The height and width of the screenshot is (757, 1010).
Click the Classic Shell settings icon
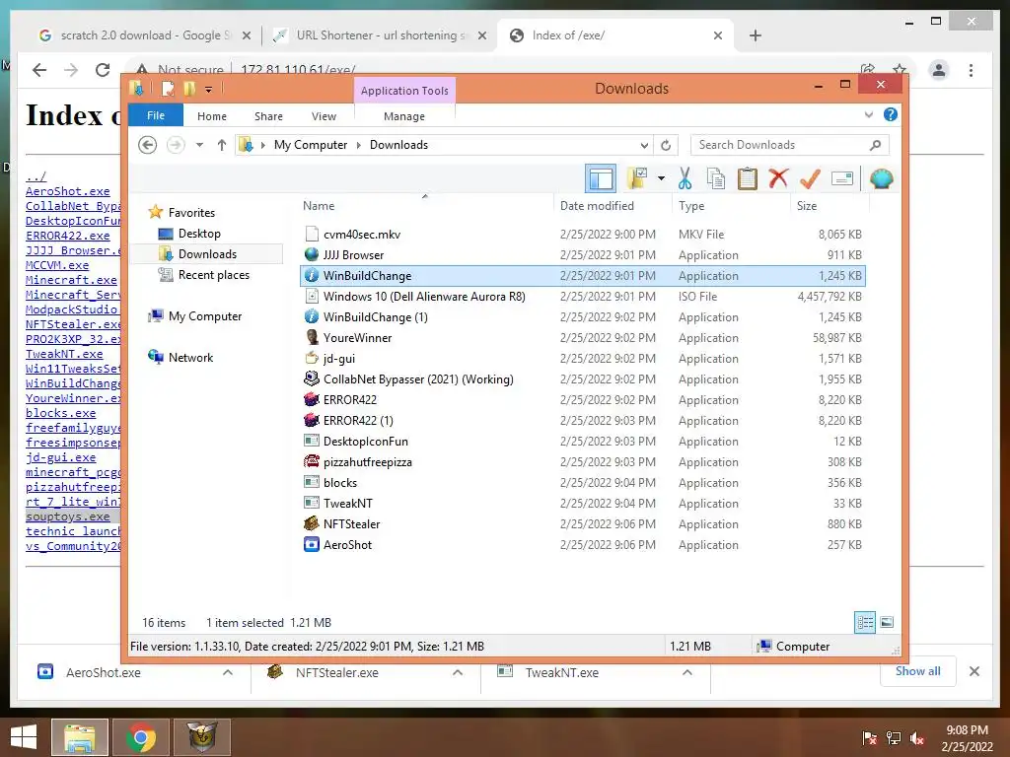[881, 178]
